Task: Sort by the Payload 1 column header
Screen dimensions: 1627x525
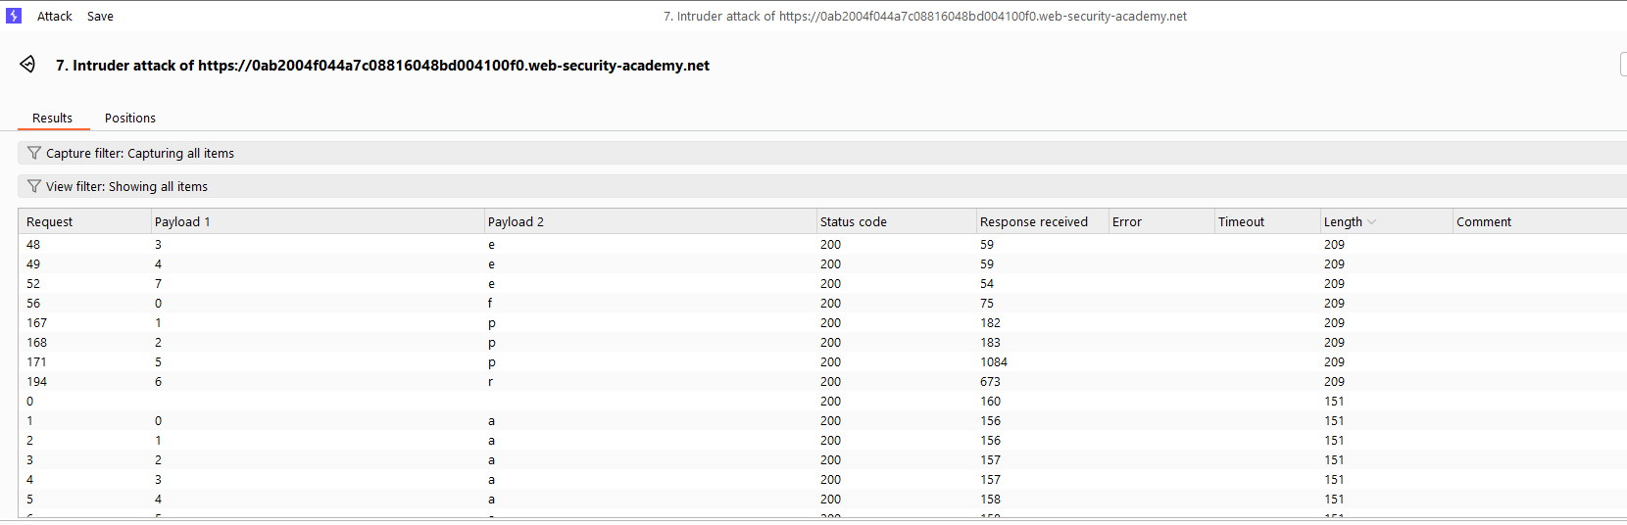Action: (182, 222)
